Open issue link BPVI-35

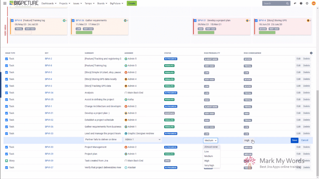tap(49, 100)
